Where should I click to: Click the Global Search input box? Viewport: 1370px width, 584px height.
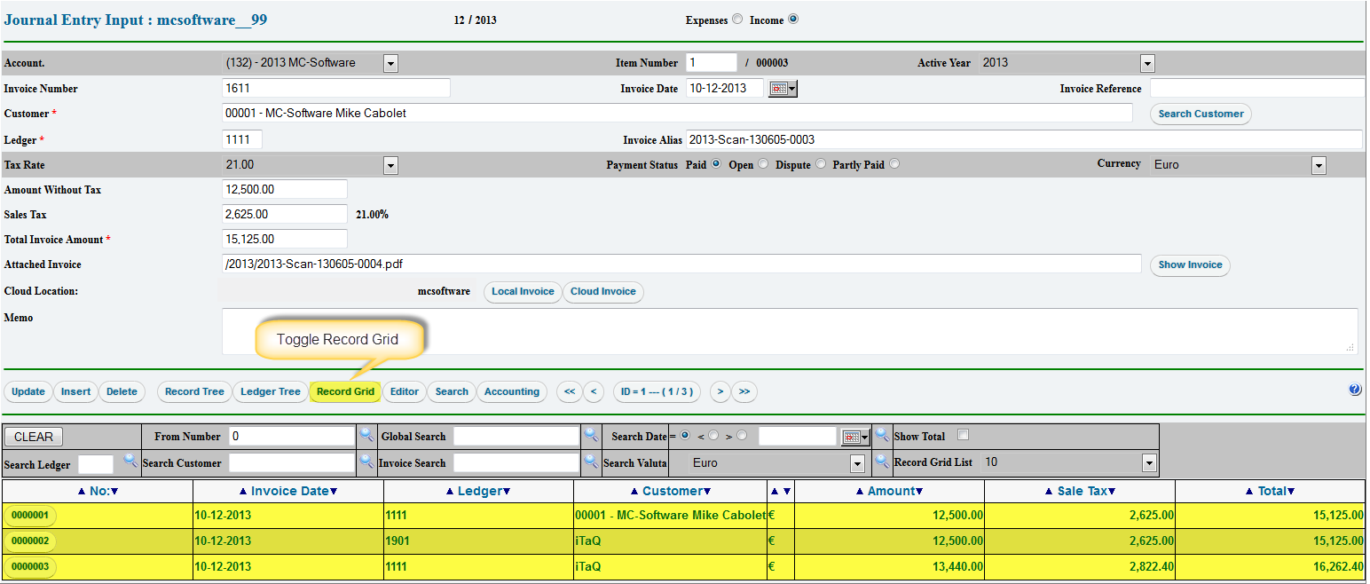[x=516, y=436]
